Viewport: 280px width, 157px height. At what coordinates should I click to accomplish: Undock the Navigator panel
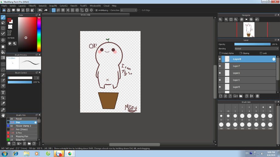(275, 15)
